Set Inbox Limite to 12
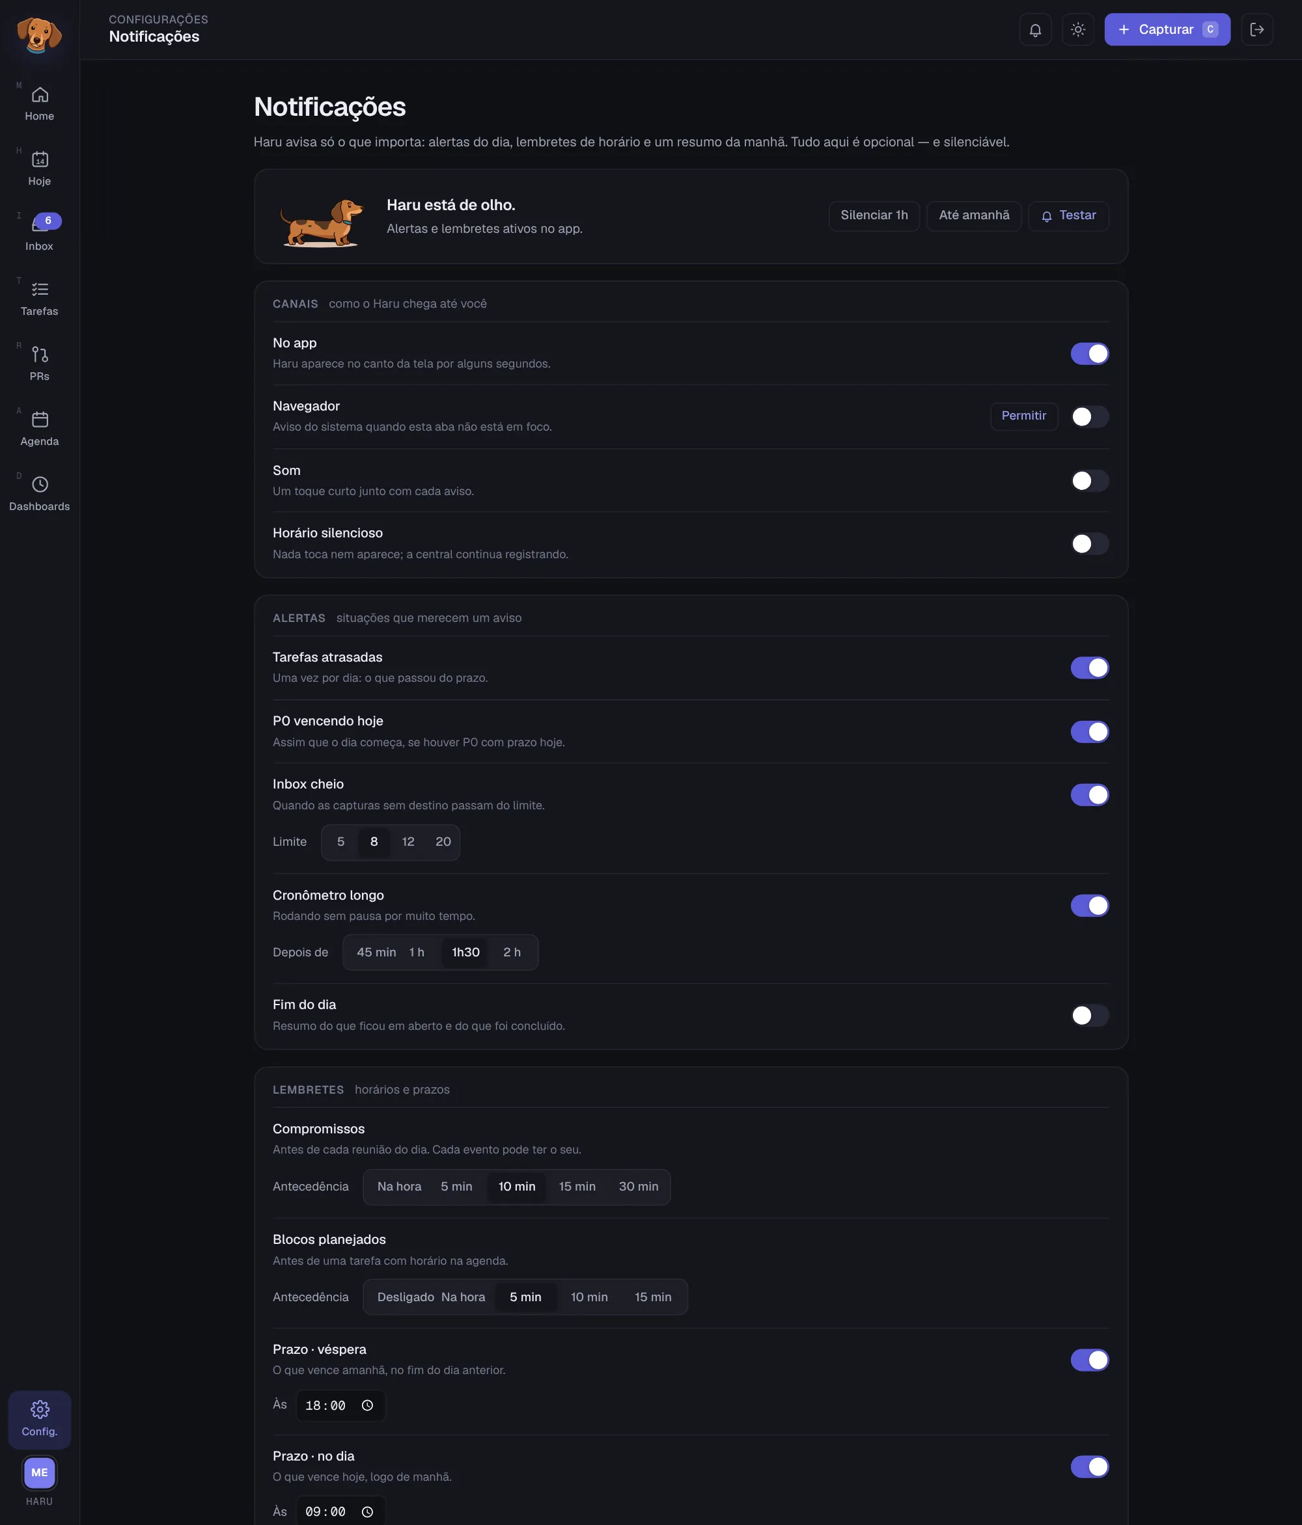Image resolution: width=1302 pixels, height=1525 pixels. point(408,842)
